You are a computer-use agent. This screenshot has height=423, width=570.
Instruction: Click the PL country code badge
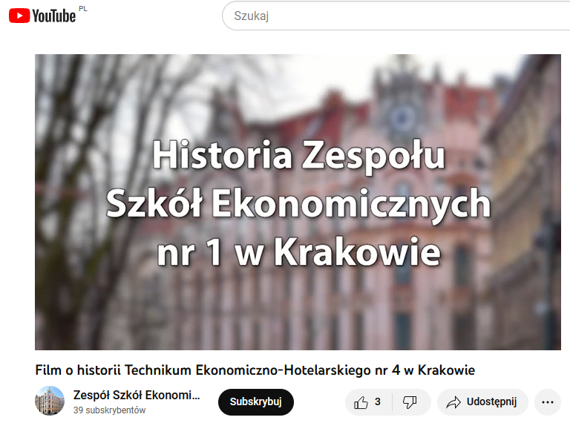click(x=83, y=9)
